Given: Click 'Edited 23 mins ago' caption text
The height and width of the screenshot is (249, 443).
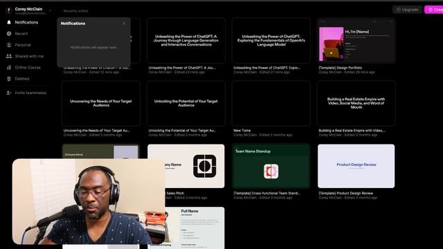Looking at the screenshot, I should [x=190, y=72].
